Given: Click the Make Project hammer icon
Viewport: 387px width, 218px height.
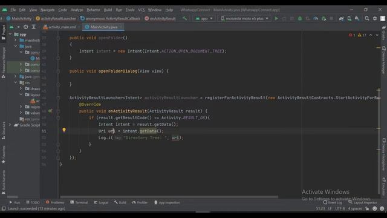Looking at the screenshot, I should [184, 18].
